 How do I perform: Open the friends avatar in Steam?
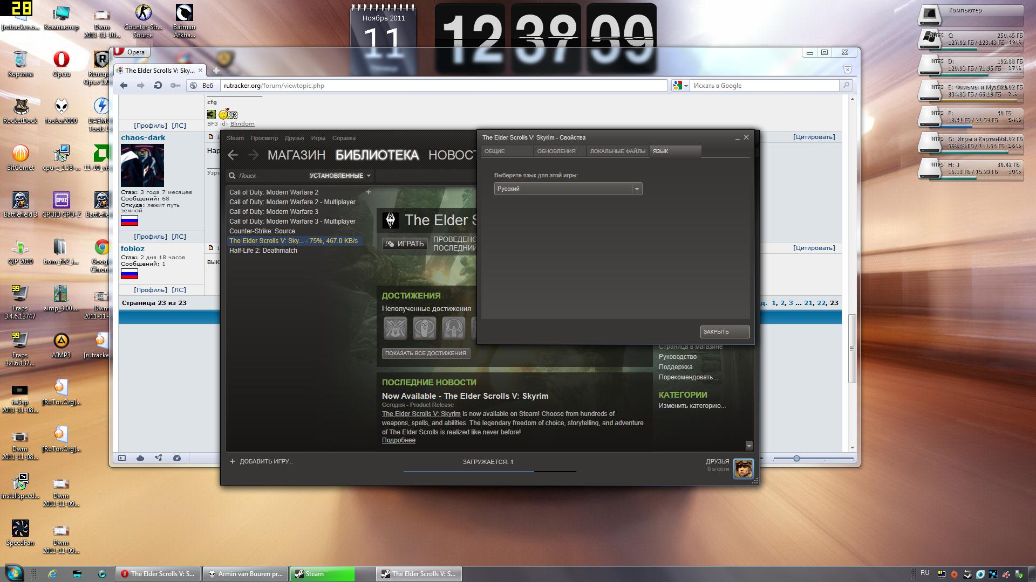743,468
